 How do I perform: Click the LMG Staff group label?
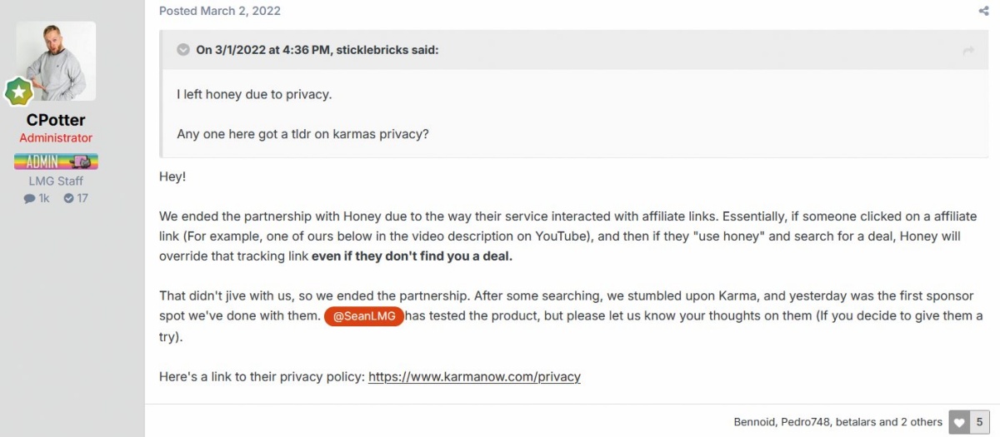pyautogui.click(x=56, y=181)
